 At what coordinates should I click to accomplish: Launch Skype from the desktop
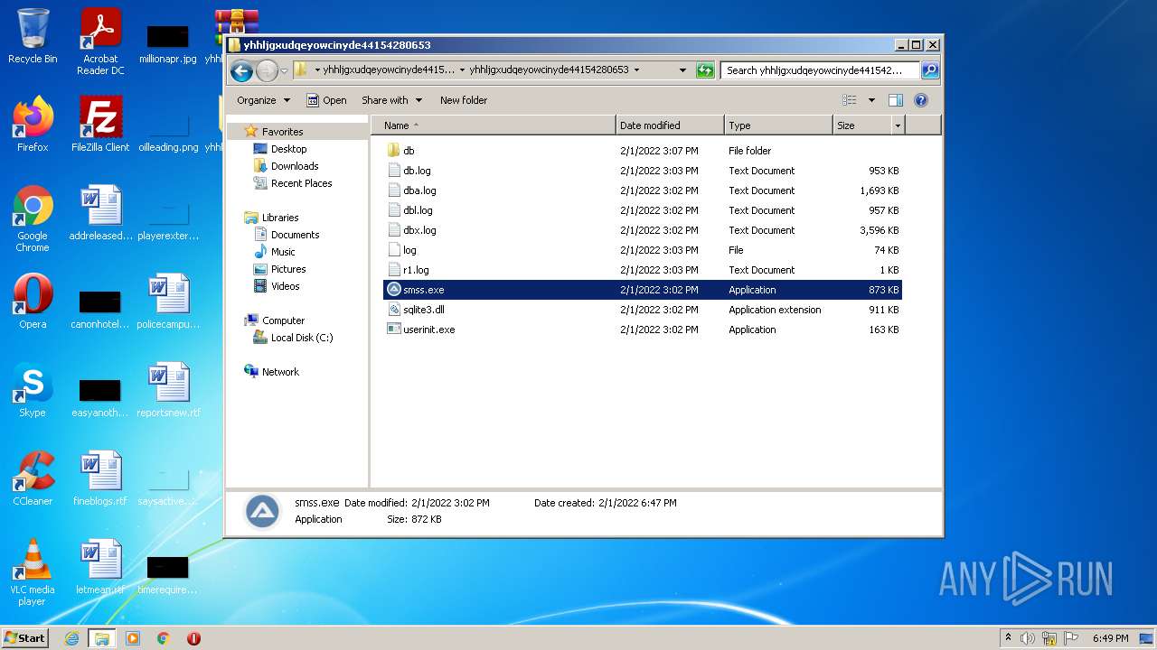[x=33, y=390]
